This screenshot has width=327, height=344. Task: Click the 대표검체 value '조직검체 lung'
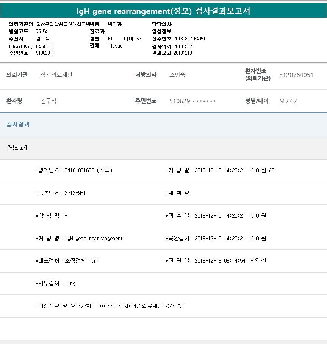(x=82, y=261)
